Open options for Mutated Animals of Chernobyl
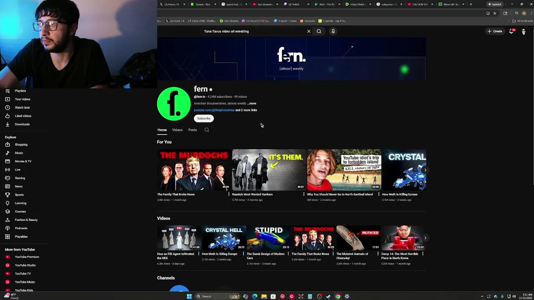The width and height of the screenshot is (534, 300). coord(378,254)
